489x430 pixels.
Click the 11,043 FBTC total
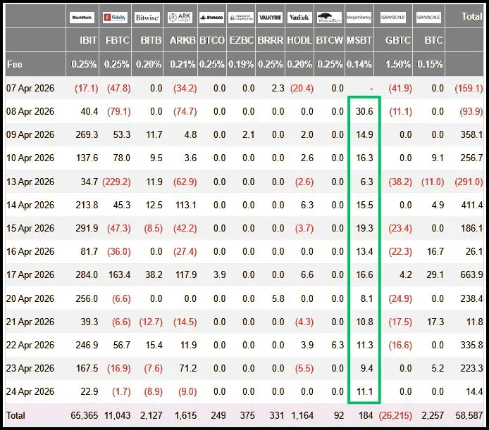click(x=117, y=415)
